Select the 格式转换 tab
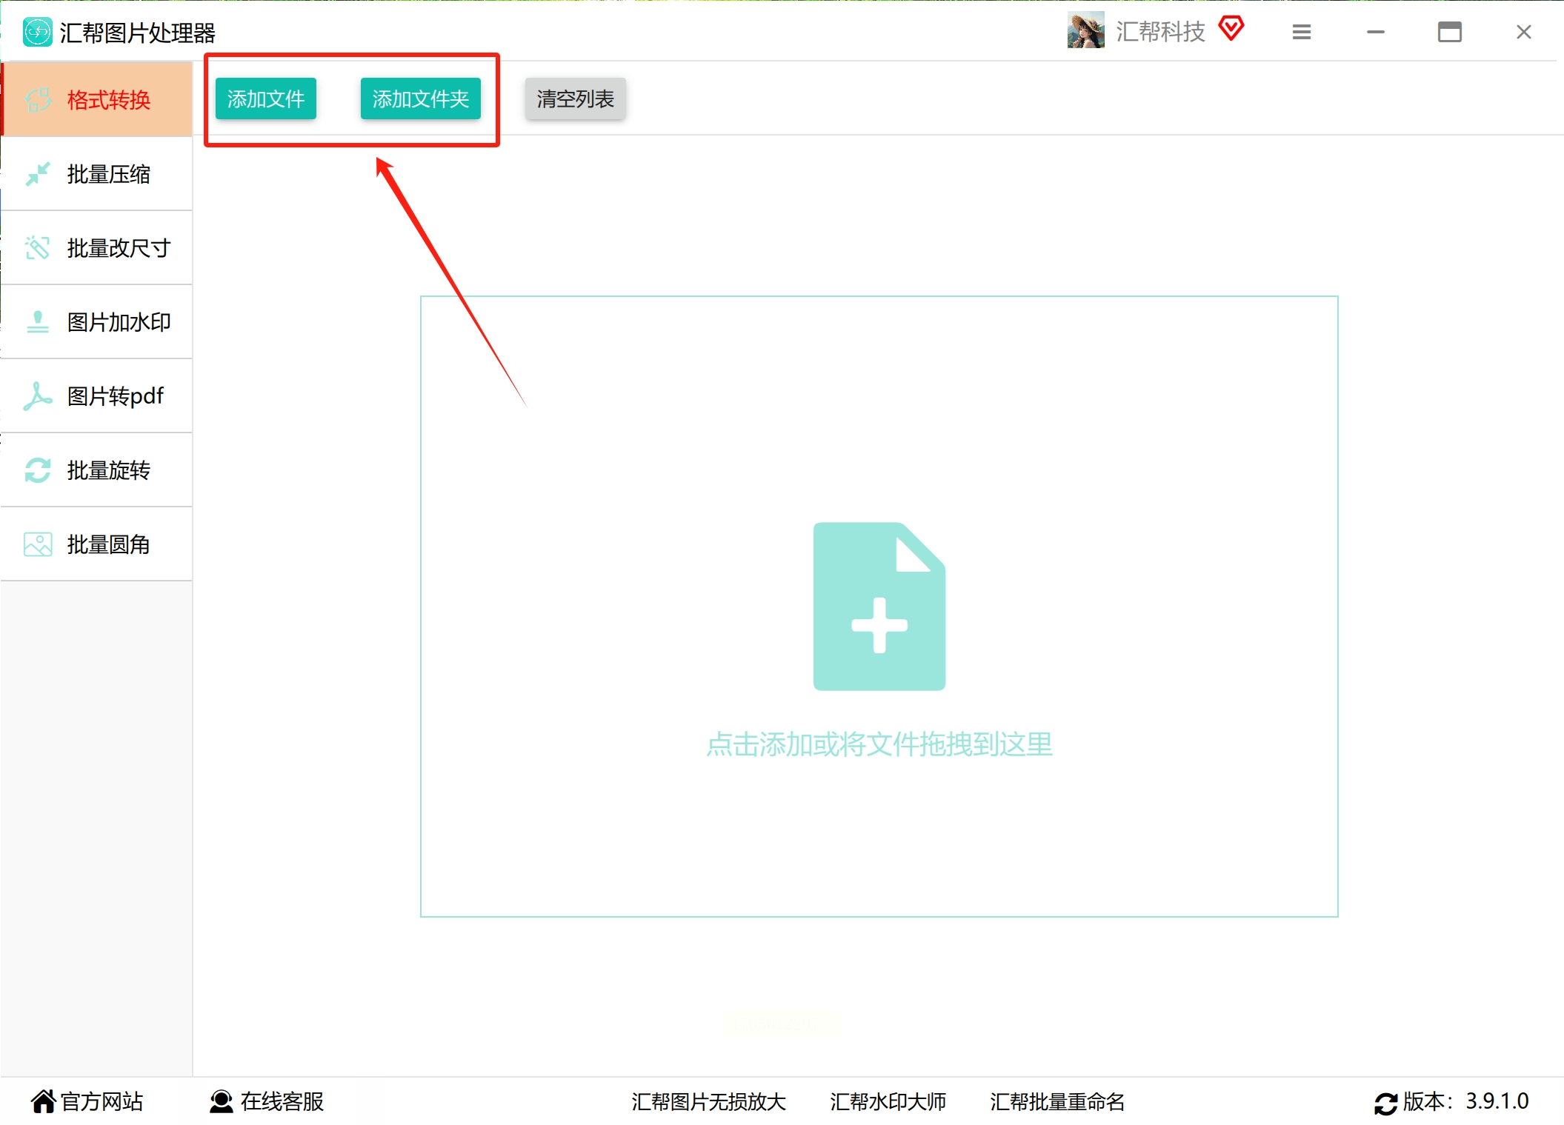The width and height of the screenshot is (1564, 1125). point(108,100)
